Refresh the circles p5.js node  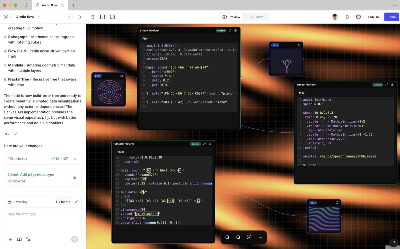(x=122, y=76)
